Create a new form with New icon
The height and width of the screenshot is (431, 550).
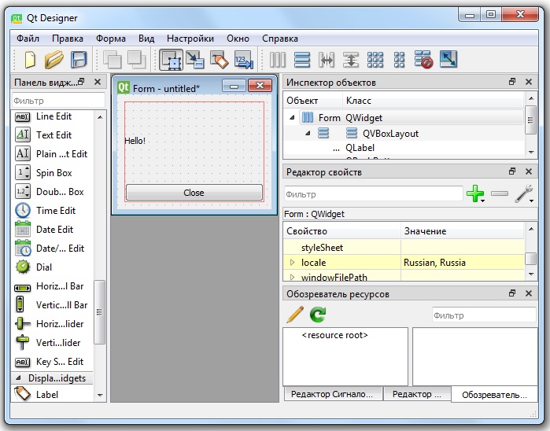pos(30,60)
